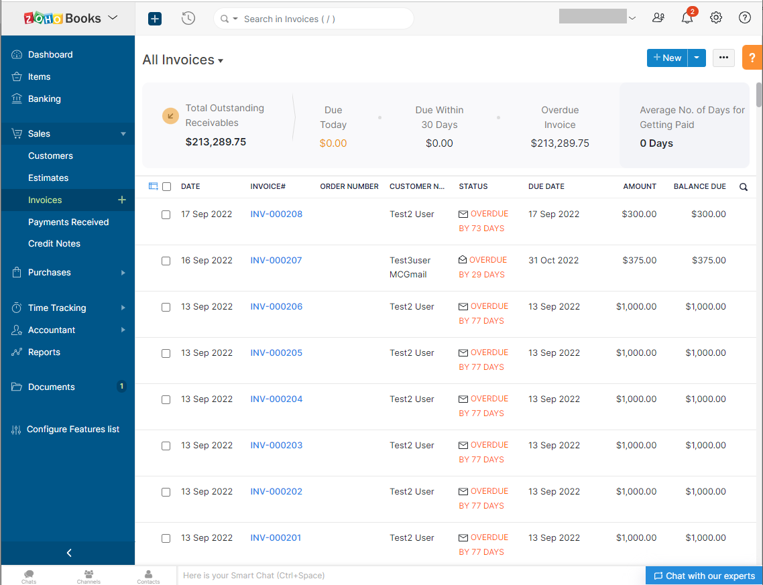Image resolution: width=763 pixels, height=585 pixels.
Task: Click the quick create plus icon
Action: [x=155, y=19]
